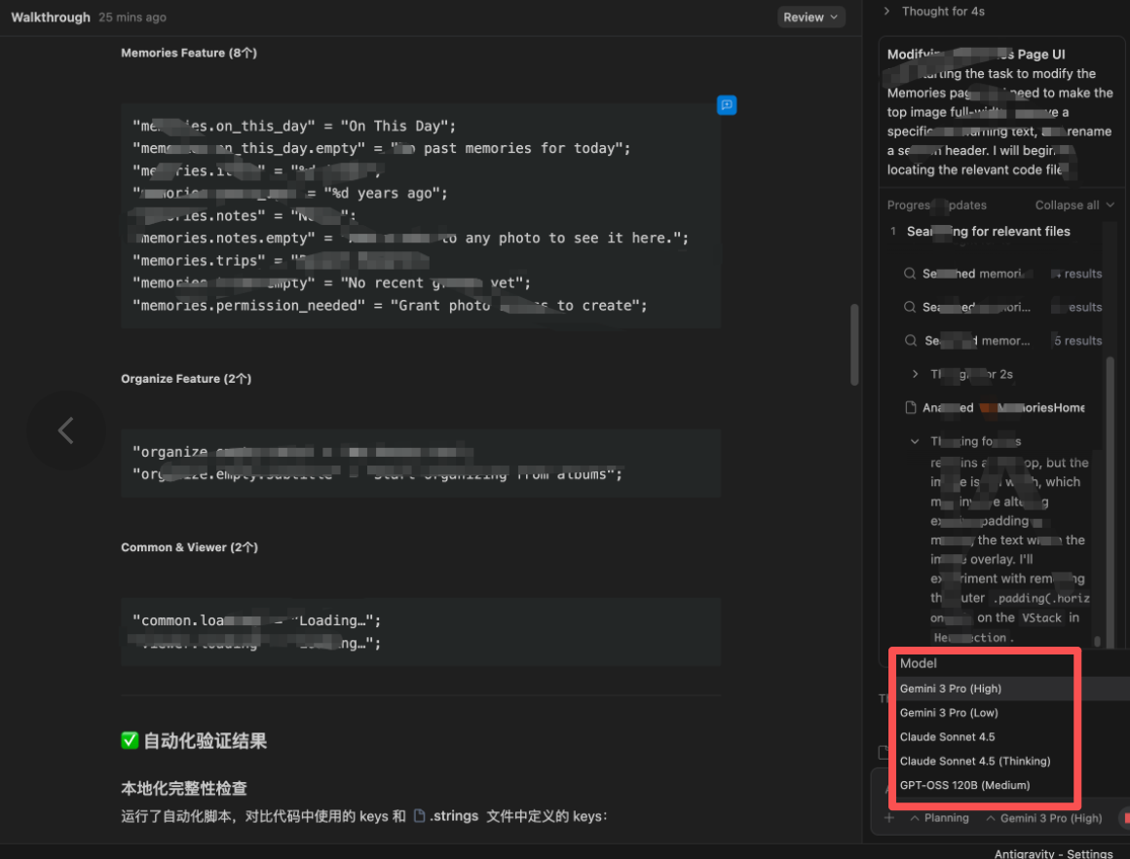Click the blue comment icon on code block

click(726, 105)
